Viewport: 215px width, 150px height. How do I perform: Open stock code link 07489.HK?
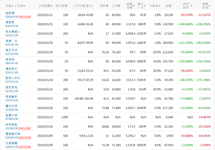(12, 119)
